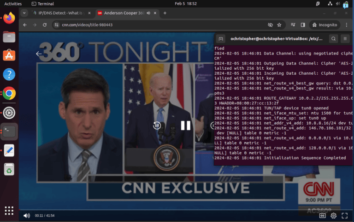The image size is (354, 222).
Task: Click the Chrome icon in the dock
Action: coord(9,93)
